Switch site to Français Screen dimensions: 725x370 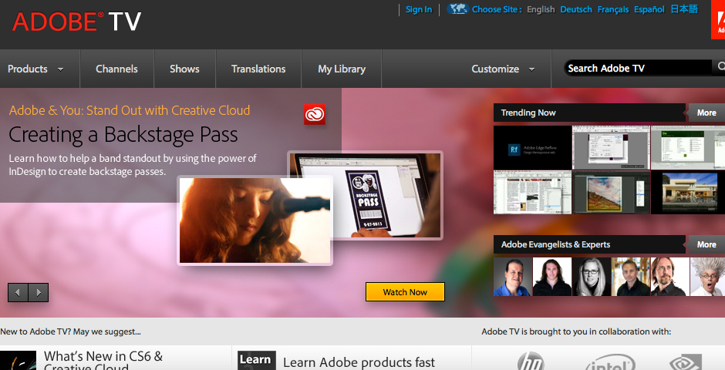pyautogui.click(x=613, y=9)
